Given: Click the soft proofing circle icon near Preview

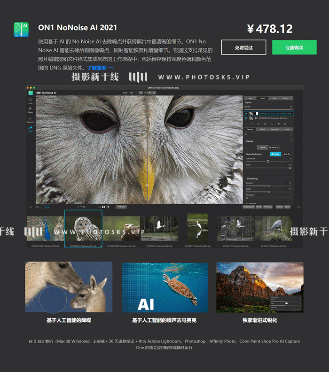Looking at the screenshot, I should pyautogui.click(x=108, y=207).
